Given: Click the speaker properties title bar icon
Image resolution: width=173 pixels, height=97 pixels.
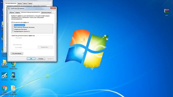Looking at the screenshot, I should pos(9,8).
